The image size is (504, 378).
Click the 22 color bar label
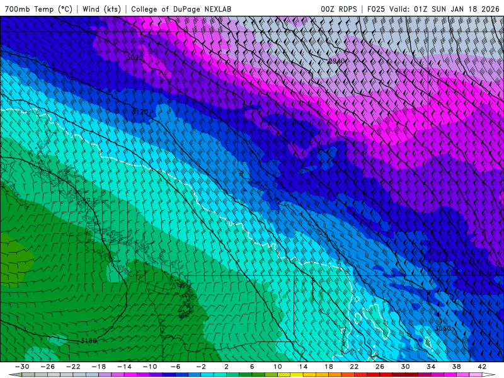tap(354, 367)
